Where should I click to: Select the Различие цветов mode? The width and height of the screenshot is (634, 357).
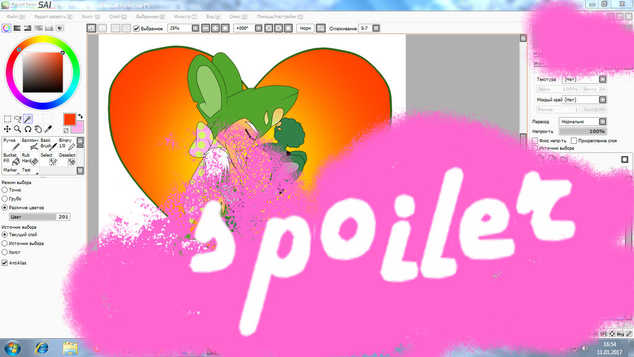[x=5, y=208]
